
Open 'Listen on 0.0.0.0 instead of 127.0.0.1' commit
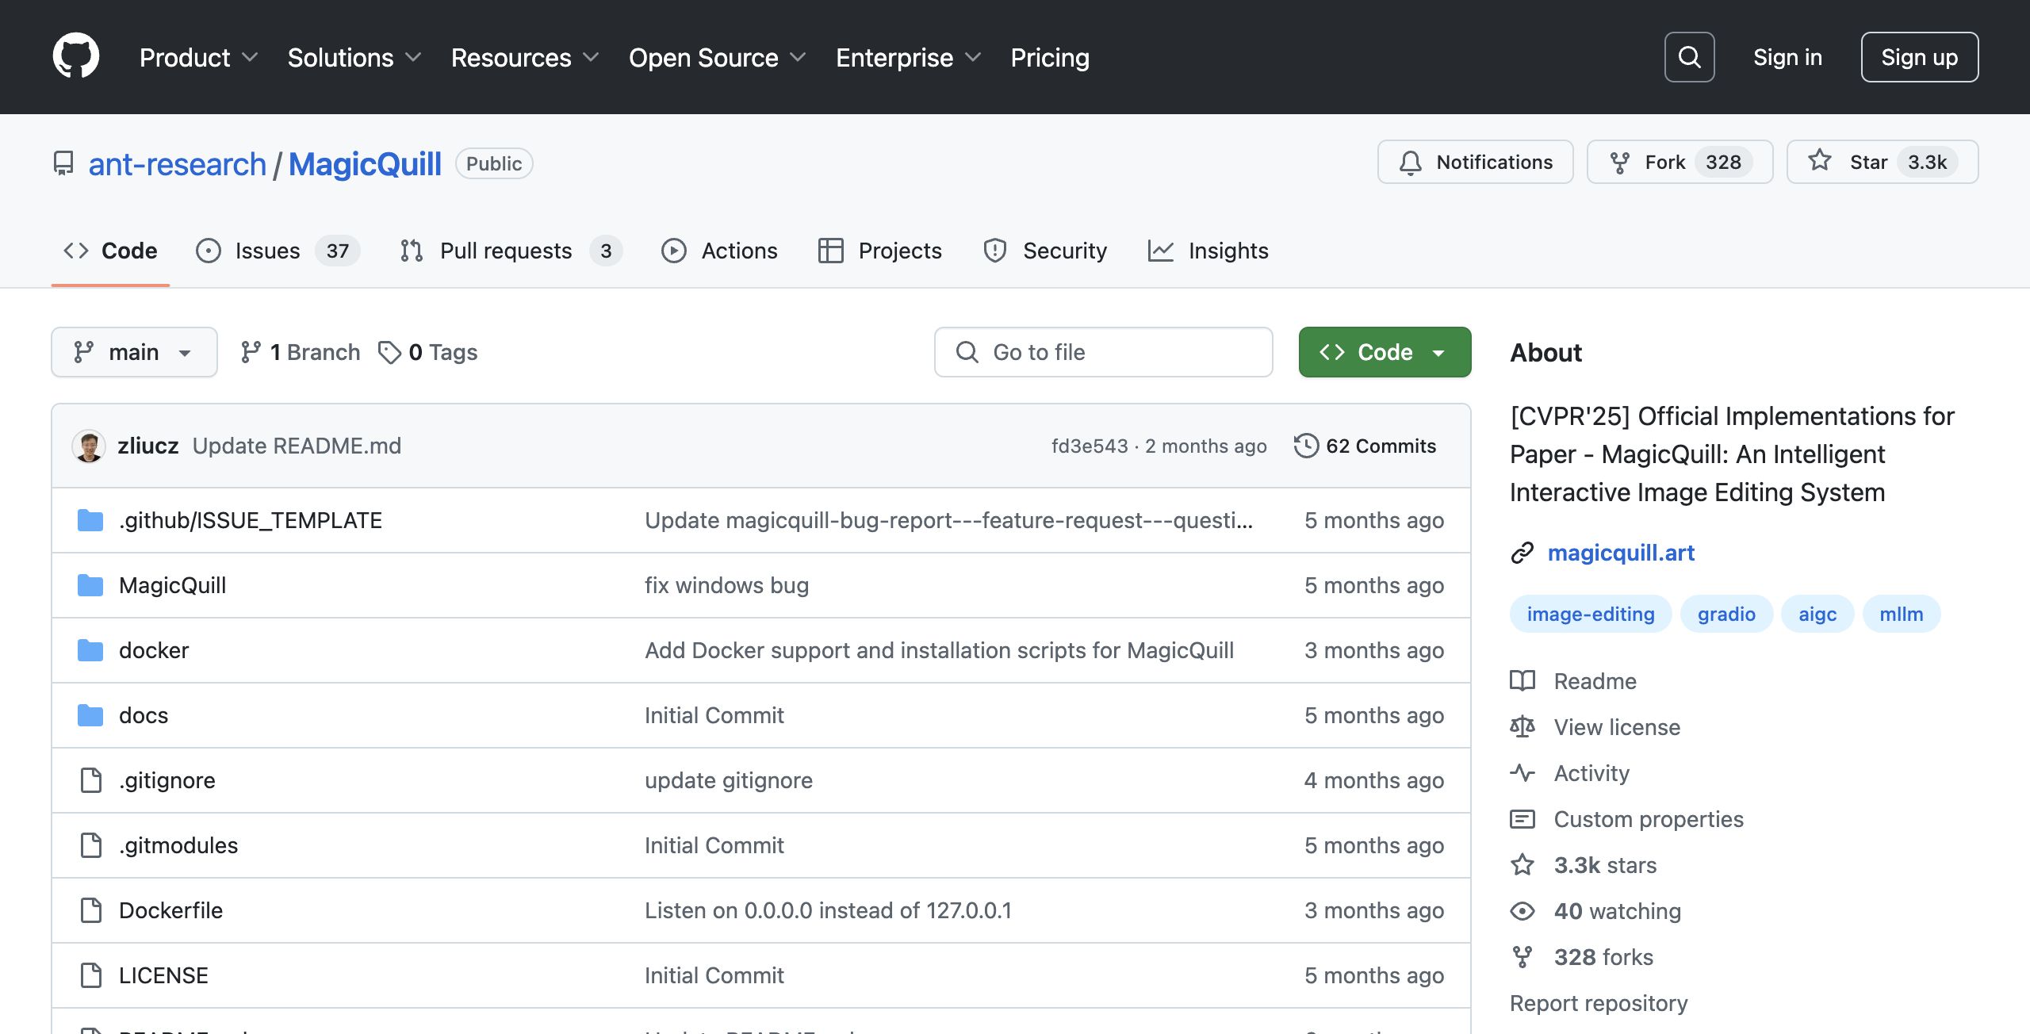pyautogui.click(x=828, y=910)
